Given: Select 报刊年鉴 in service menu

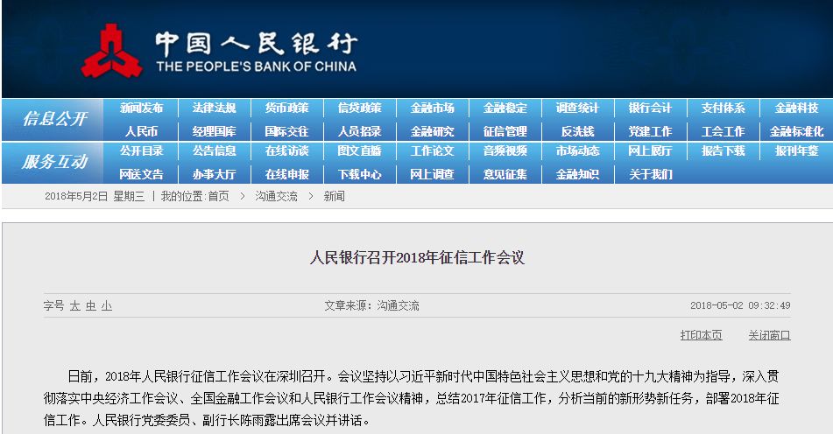Looking at the screenshot, I should point(796,151).
